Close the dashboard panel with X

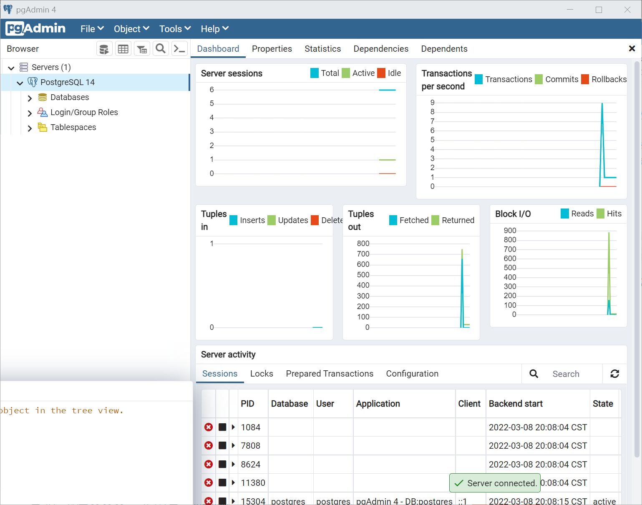(632, 49)
